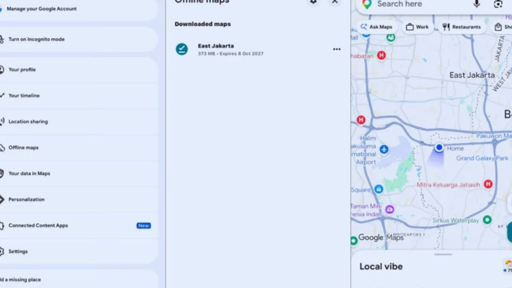Click the hospital marker near top of map
512x288 pixels.
(x=381, y=55)
